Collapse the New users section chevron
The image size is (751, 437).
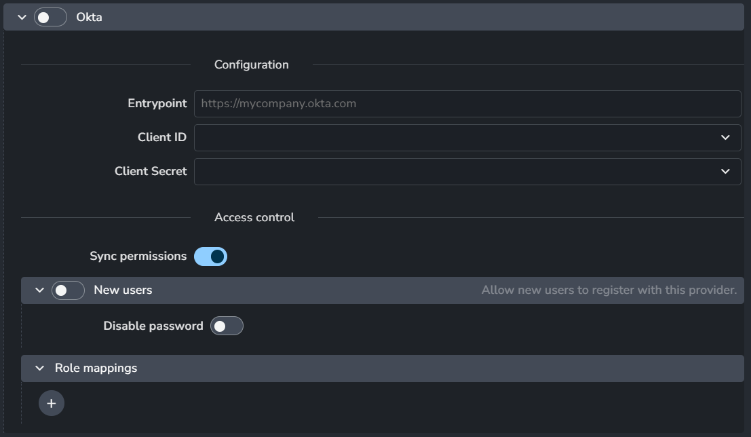tap(39, 290)
